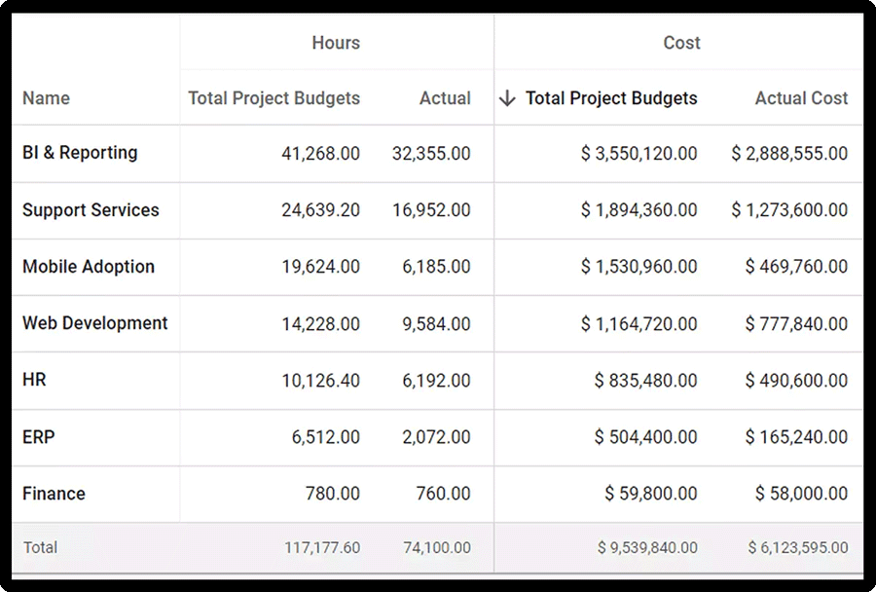Click the $ 6,123,595.00 total actual cost

798,547
